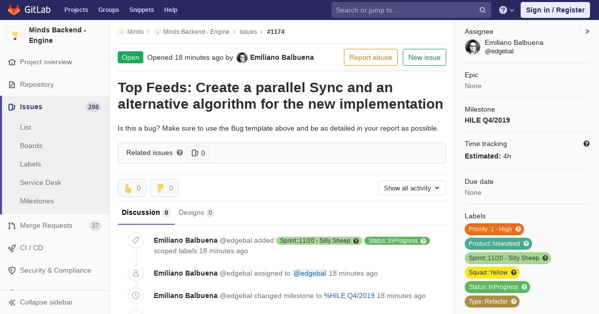
Task: Open the Show all activity dropdown
Action: pyautogui.click(x=412, y=188)
